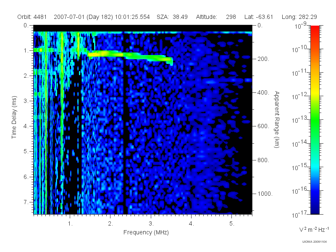Viewport: 336px width, 252px height.
Task: Click the colorbar label for ten to the minus thirteen
Action: pyautogui.click(x=299, y=119)
